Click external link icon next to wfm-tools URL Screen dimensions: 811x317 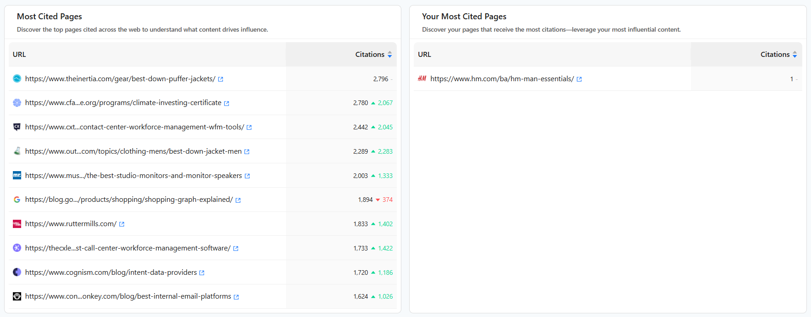click(x=249, y=128)
